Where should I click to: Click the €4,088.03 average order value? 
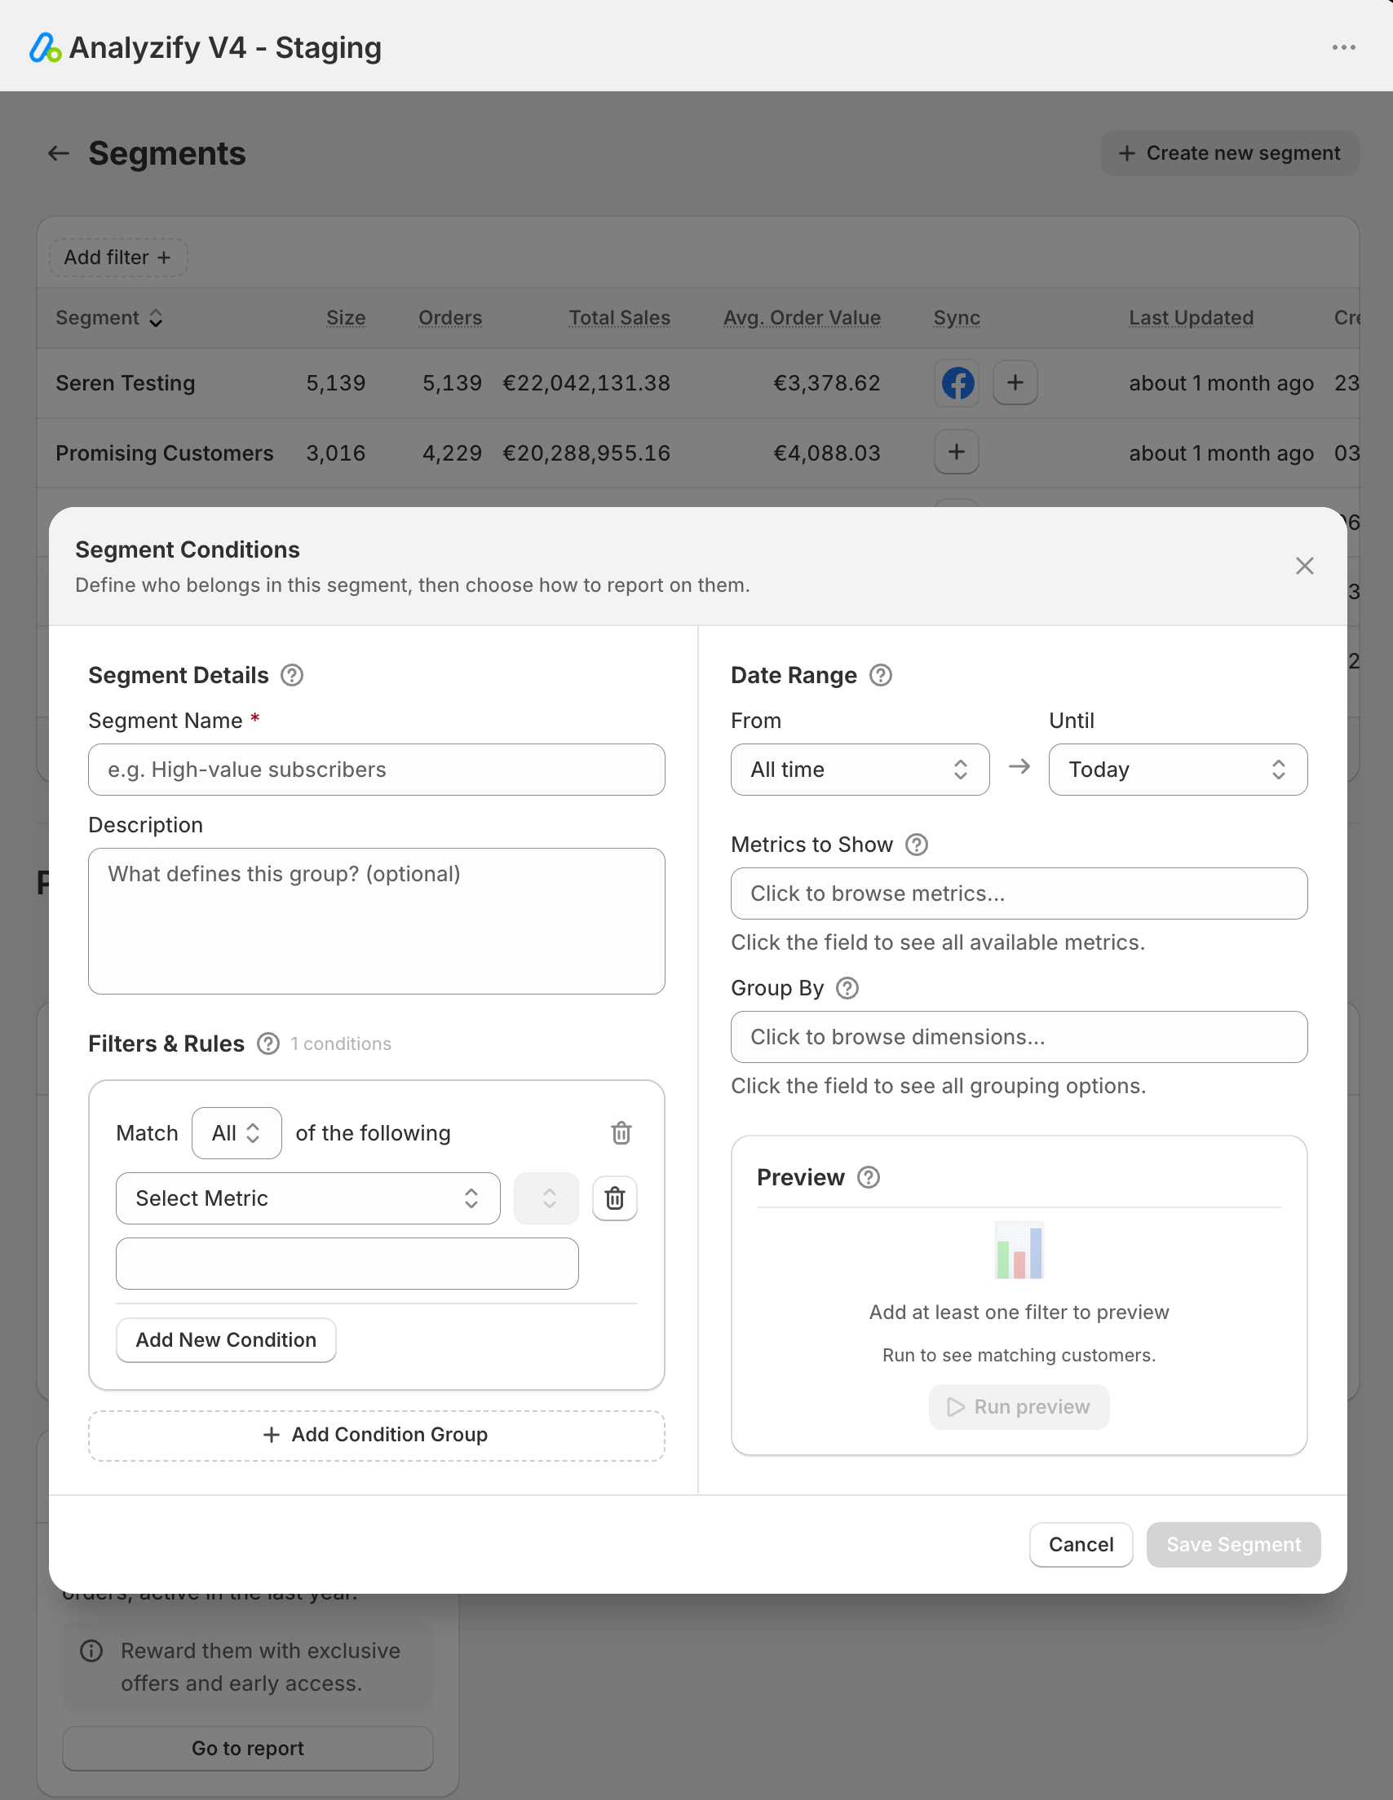pyautogui.click(x=826, y=453)
